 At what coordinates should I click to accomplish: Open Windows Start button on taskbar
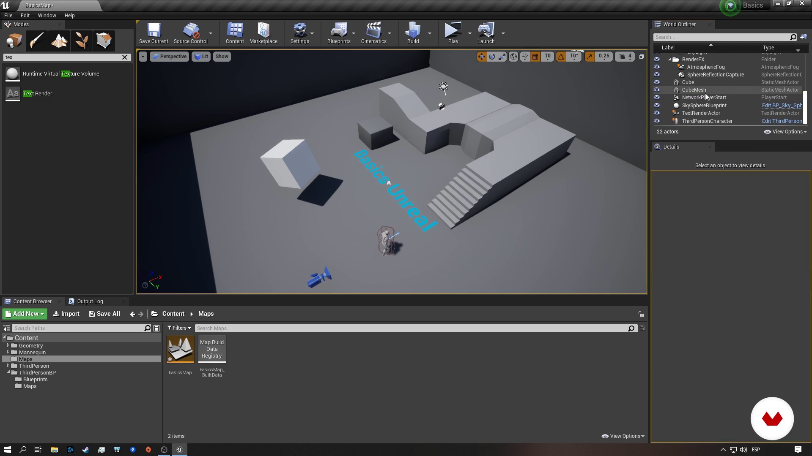coord(7,450)
